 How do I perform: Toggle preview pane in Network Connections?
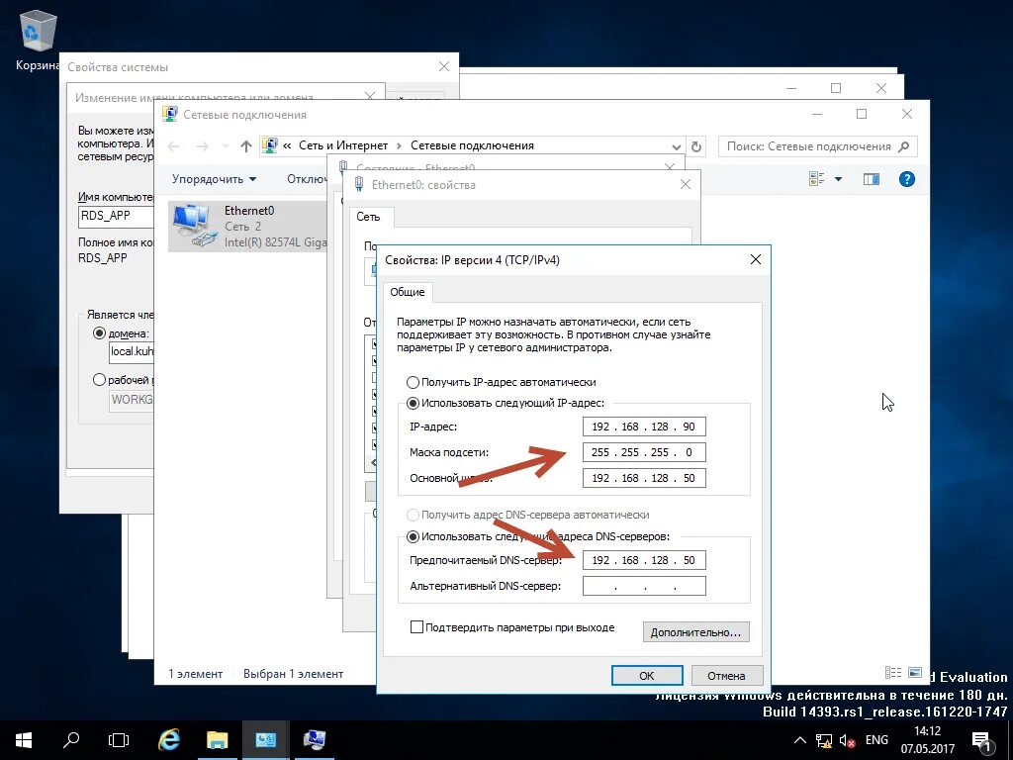[872, 179]
